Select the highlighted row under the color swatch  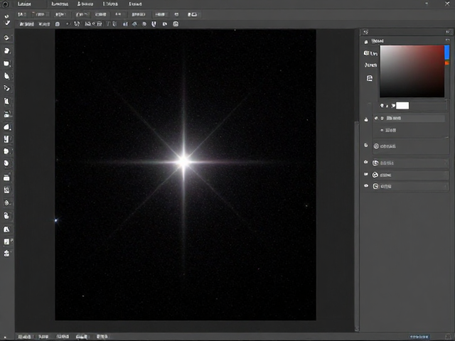point(409,118)
